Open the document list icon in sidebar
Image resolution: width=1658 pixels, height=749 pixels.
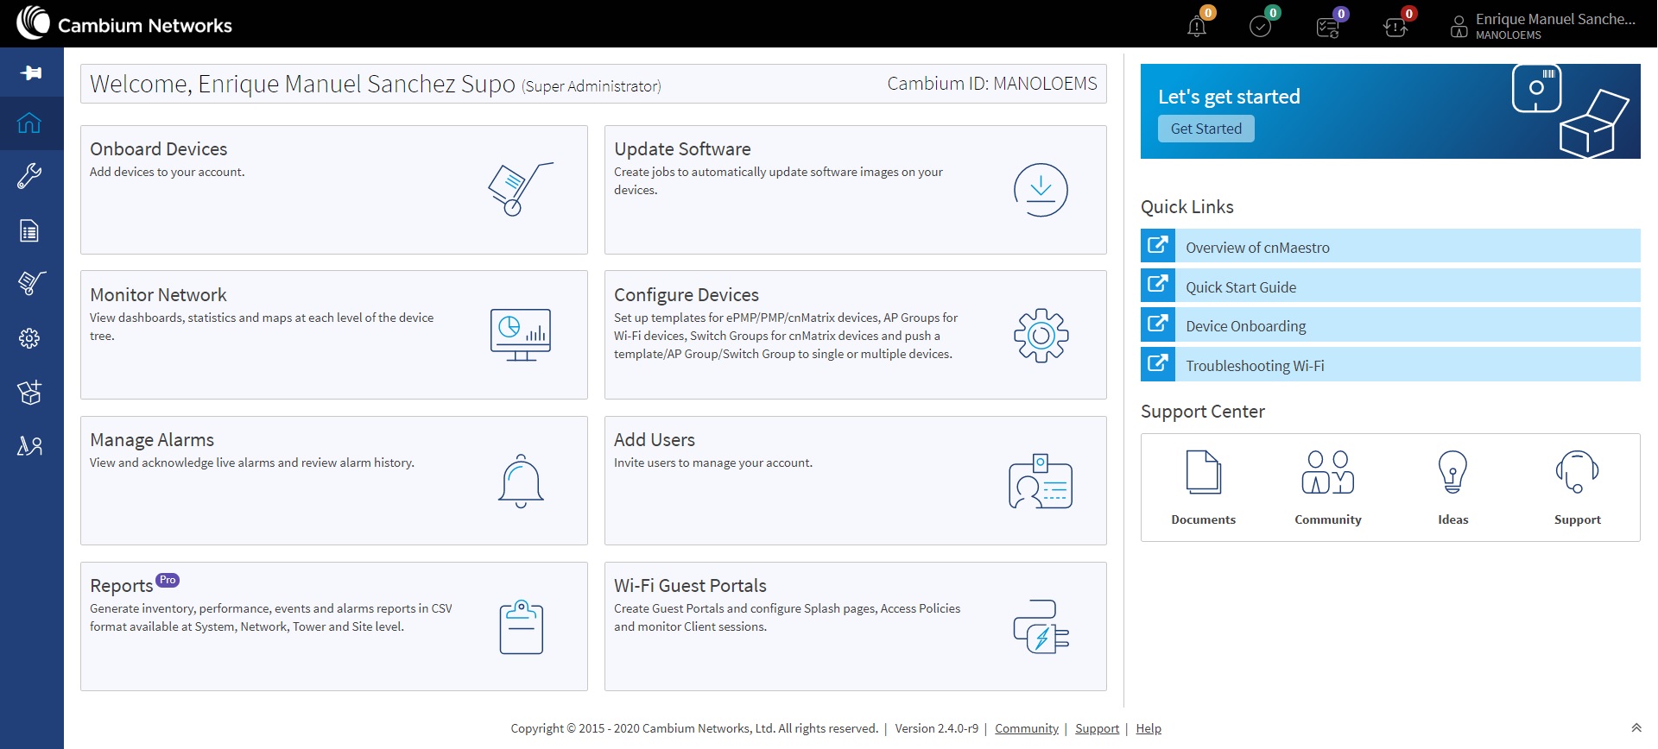29,230
